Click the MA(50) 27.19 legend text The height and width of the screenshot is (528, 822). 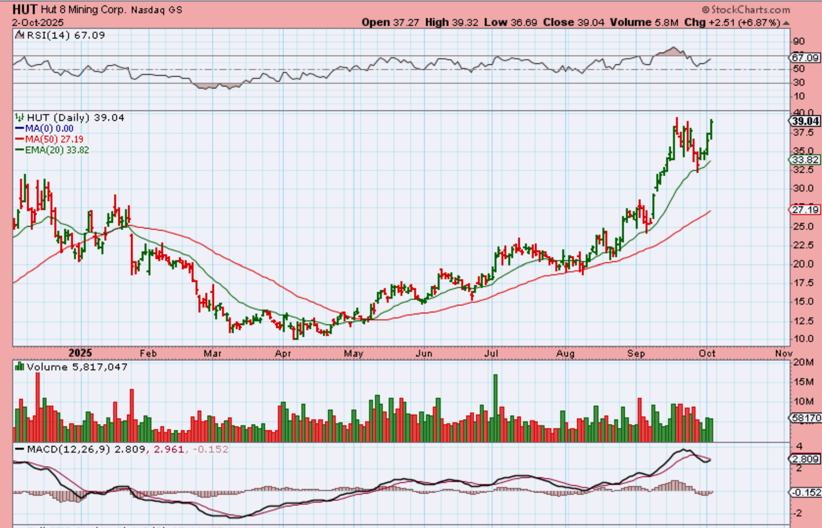(x=54, y=139)
